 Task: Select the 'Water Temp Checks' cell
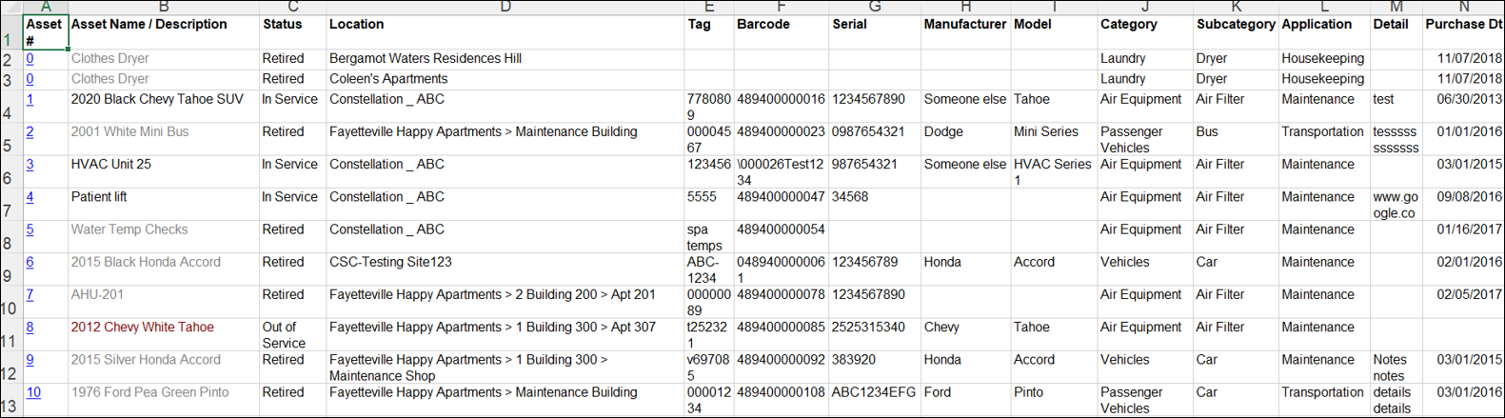click(129, 229)
